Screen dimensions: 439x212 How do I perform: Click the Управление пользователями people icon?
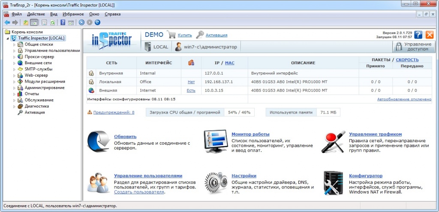(x=99, y=182)
